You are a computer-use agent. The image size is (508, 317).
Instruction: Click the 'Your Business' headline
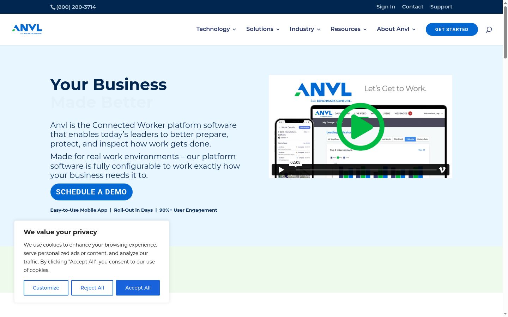109,85
